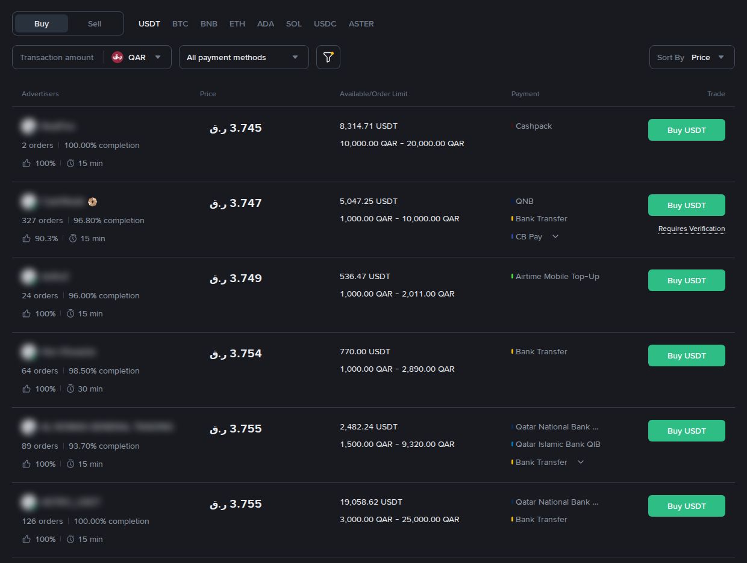Select the ASTER tab
Image resolution: width=747 pixels, height=563 pixels.
361,23
